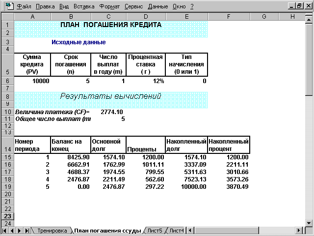Click horizontal scrollbar left arrow
This screenshot has width=314, height=236.
[190, 231]
